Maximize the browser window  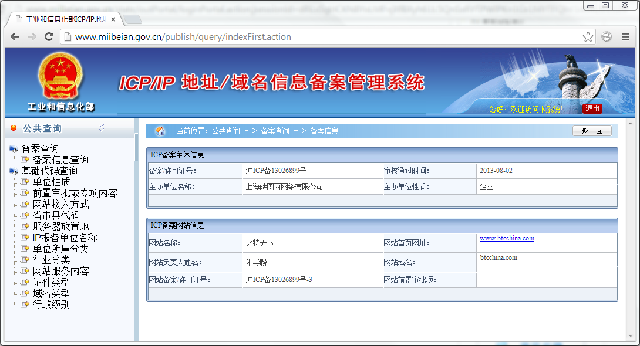pos(606,5)
